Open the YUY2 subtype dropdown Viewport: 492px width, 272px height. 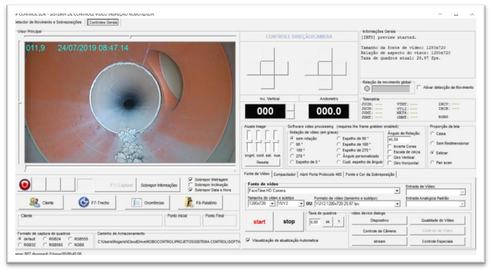coord(301,204)
